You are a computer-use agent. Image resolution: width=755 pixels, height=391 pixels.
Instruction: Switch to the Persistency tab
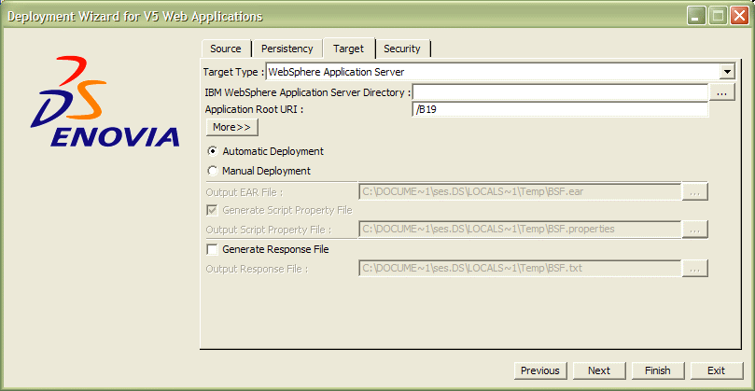click(287, 49)
